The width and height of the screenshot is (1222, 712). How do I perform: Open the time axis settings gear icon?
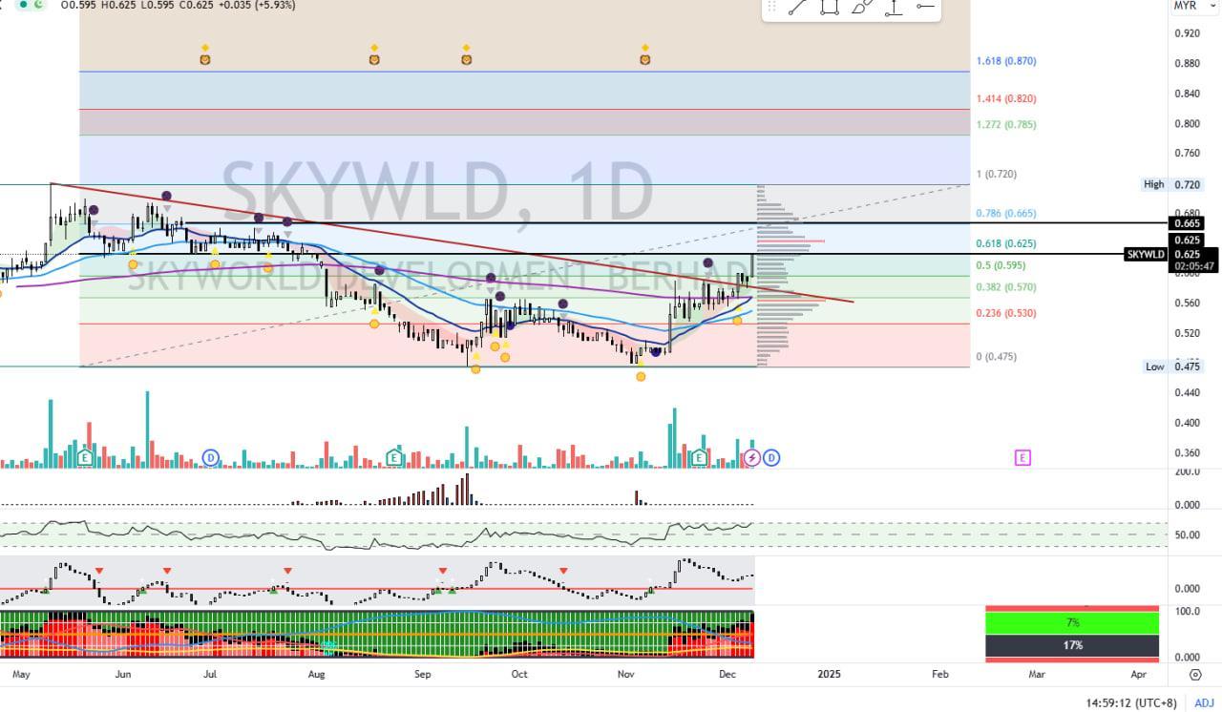(1195, 674)
